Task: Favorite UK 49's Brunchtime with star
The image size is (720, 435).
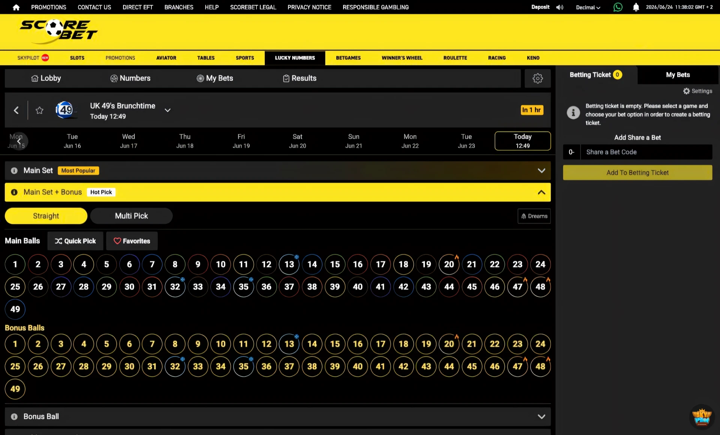Action: point(39,110)
